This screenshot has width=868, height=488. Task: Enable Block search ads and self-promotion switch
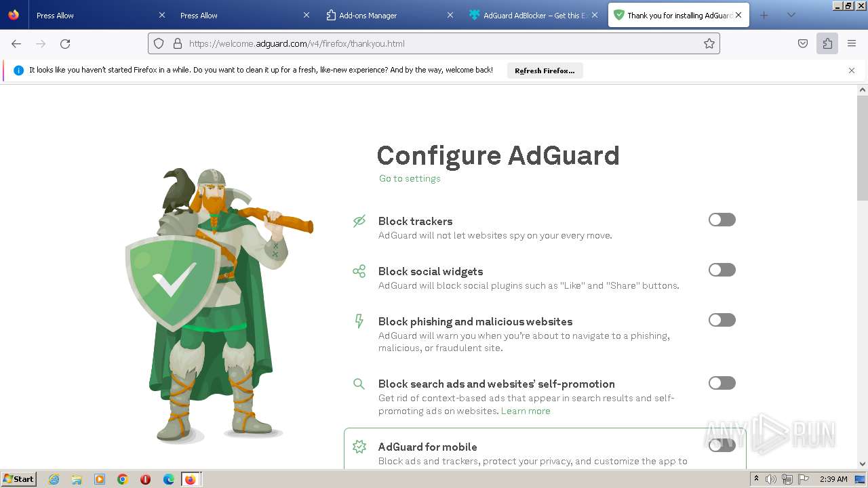(x=722, y=383)
